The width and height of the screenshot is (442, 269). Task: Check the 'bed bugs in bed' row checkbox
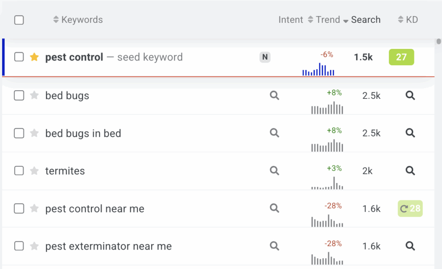pos(19,133)
